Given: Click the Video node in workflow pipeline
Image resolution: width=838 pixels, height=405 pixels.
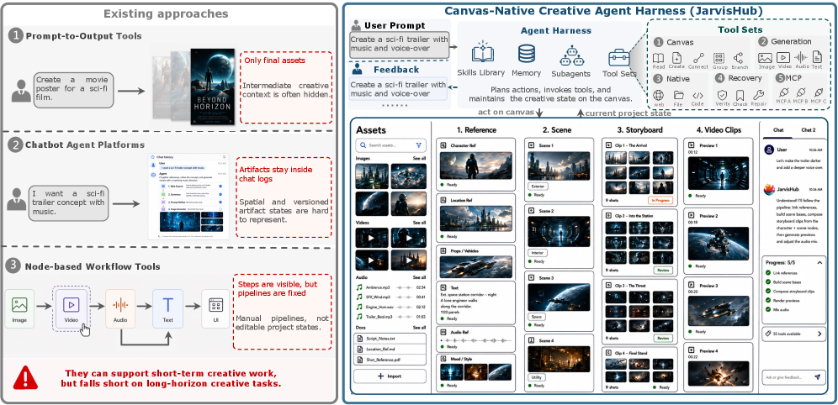Looking at the screenshot, I should point(71,308).
